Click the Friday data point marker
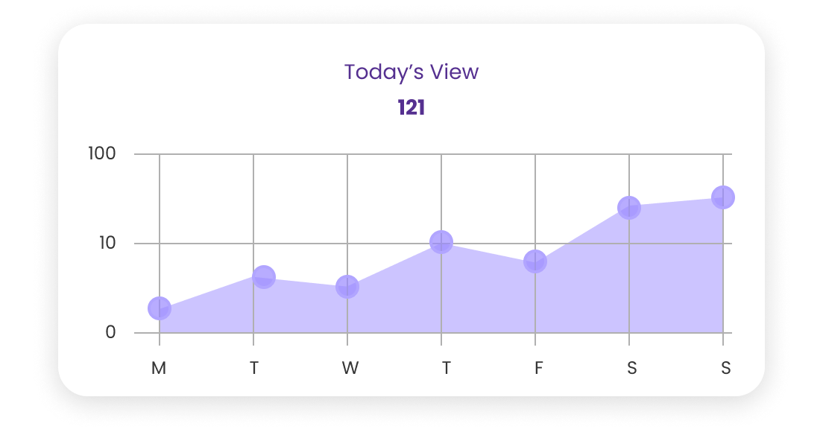Viewport: 823px width, 432px height. pyautogui.click(x=535, y=261)
